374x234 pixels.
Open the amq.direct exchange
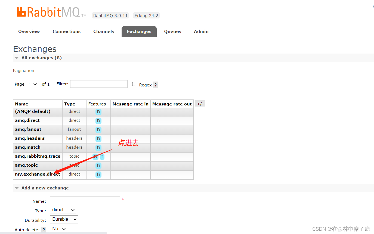click(27, 120)
